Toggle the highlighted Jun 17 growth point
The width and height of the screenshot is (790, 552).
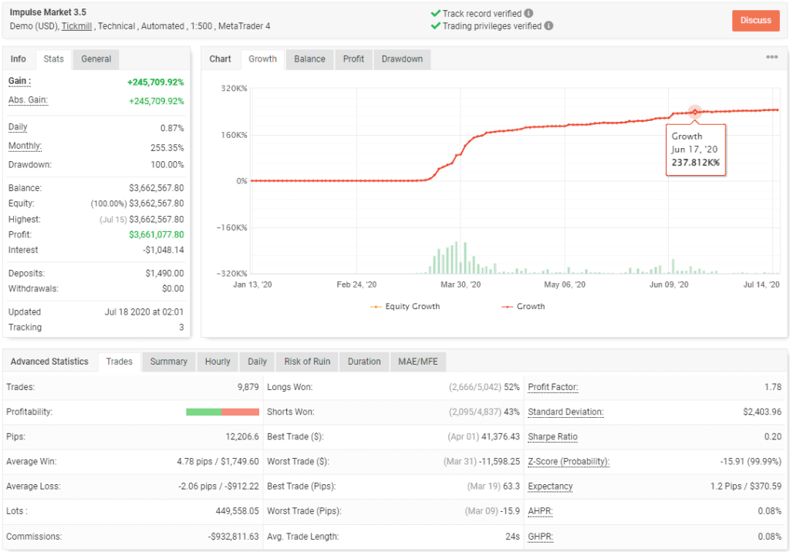tap(695, 111)
